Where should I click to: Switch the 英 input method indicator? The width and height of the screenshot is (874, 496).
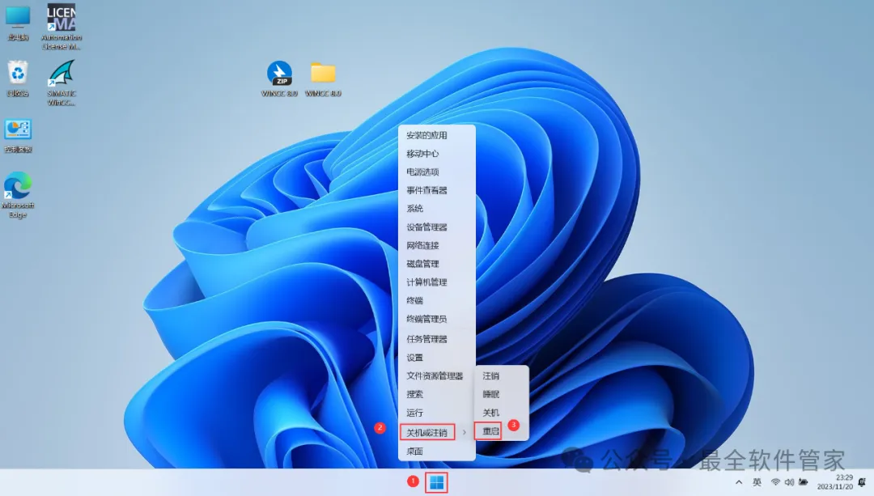[x=757, y=482]
